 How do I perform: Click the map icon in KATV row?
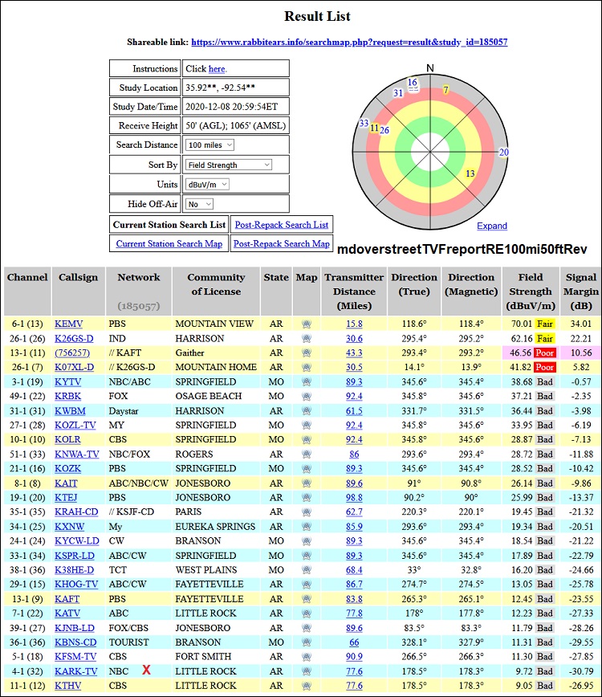click(x=306, y=613)
